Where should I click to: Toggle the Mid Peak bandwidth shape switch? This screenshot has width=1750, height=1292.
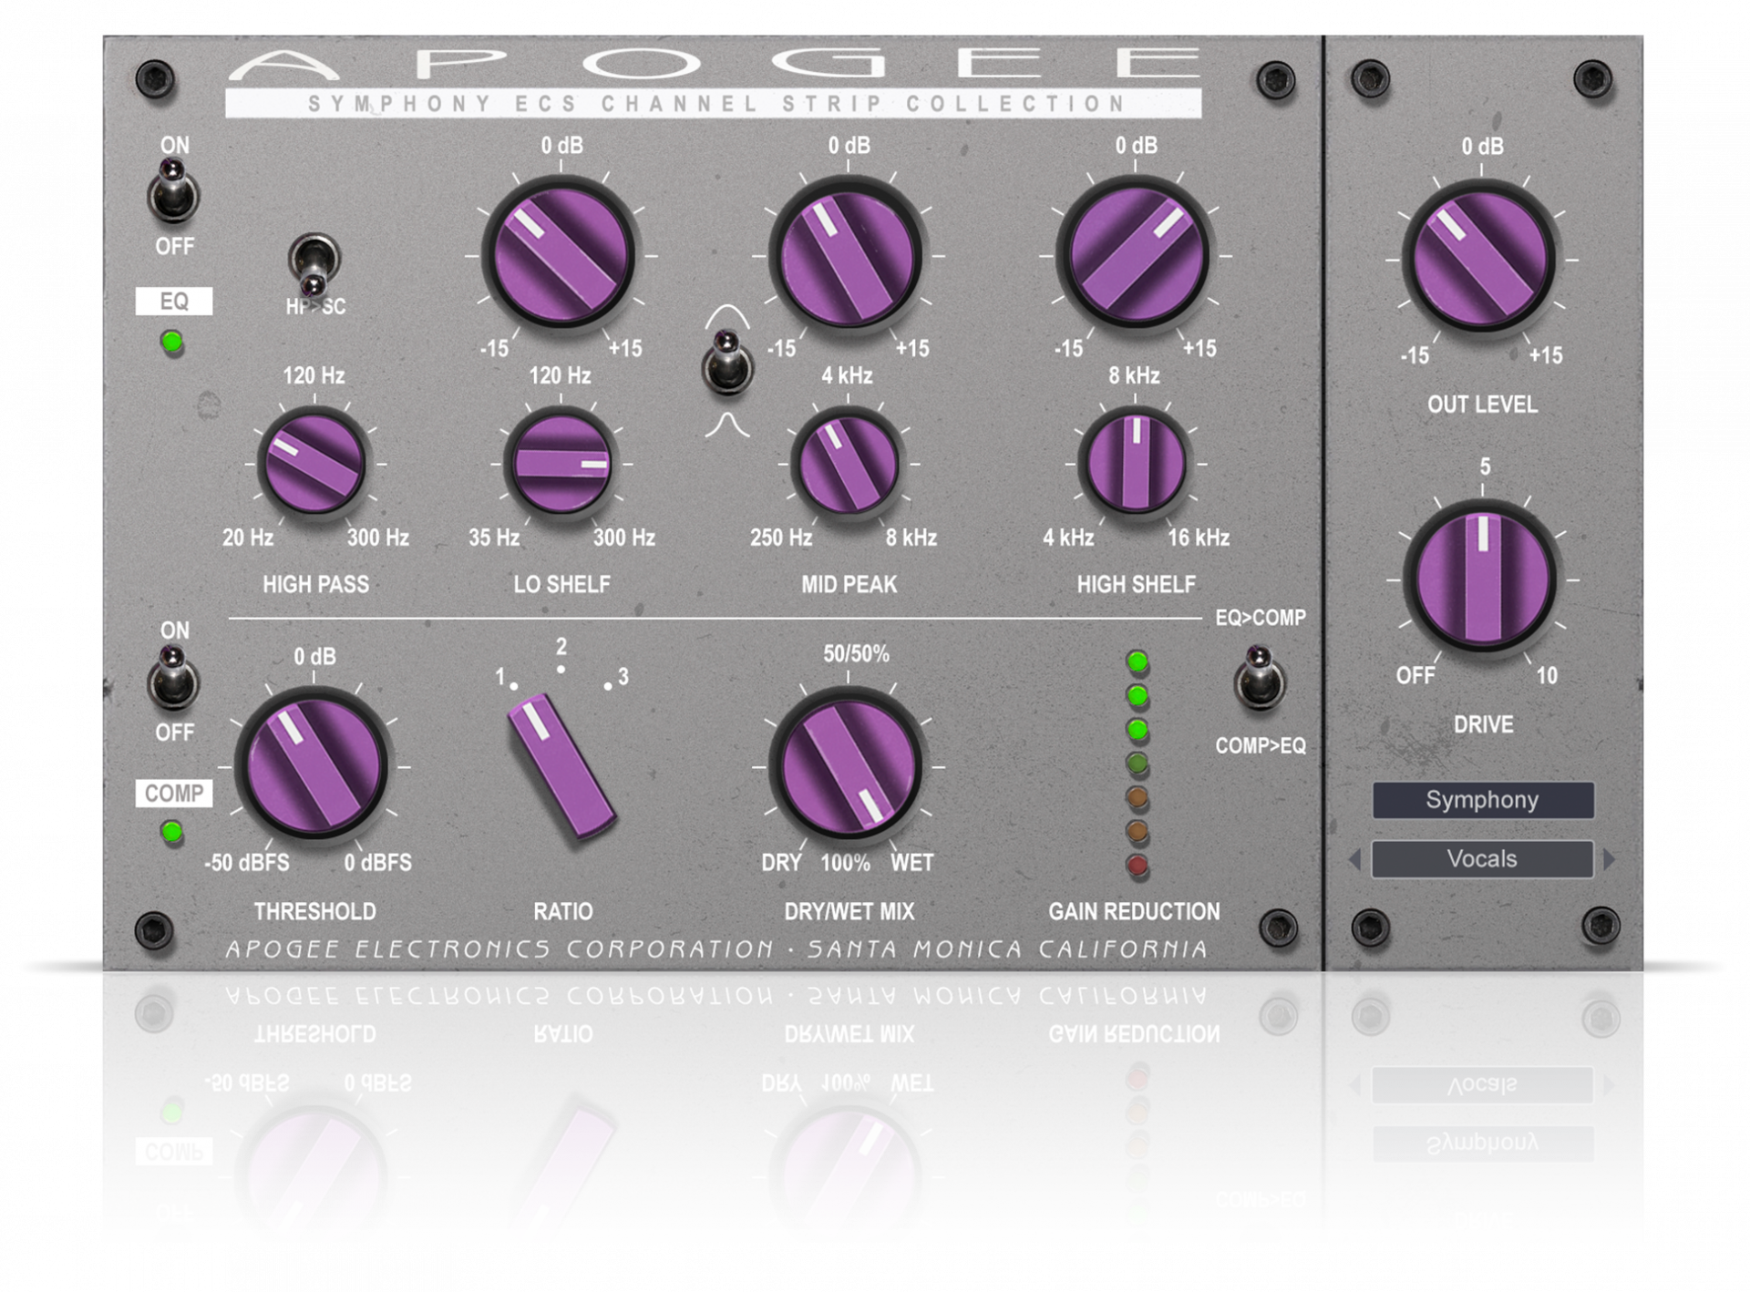(x=727, y=361)
